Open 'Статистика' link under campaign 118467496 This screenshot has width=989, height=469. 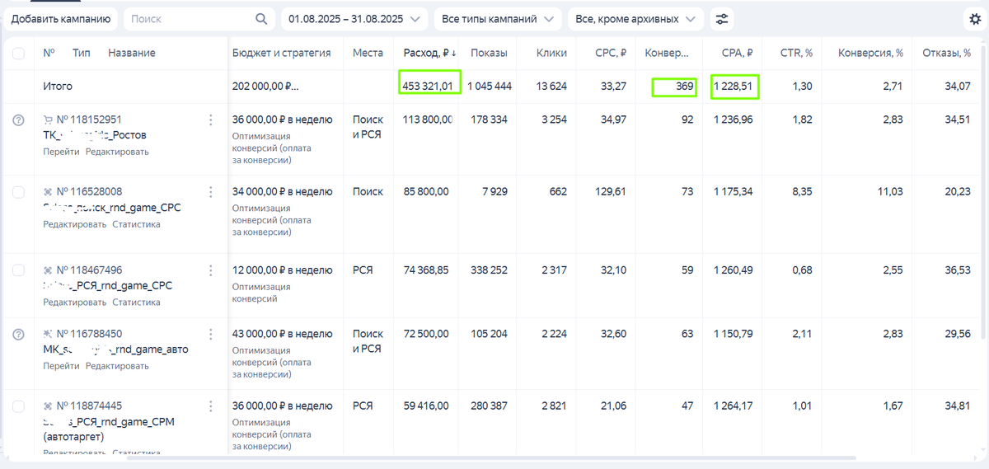click(136, 303)
